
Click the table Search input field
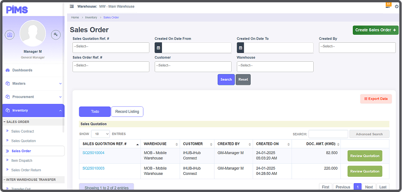(x=328, y=134)
